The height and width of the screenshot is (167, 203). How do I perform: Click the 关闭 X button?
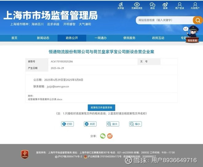click(90, 124)
